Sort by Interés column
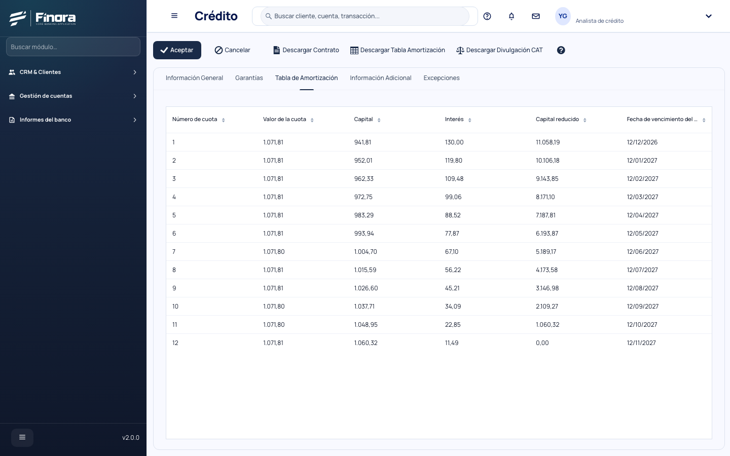This screenshot has width=730, height=456. point(470,120)
